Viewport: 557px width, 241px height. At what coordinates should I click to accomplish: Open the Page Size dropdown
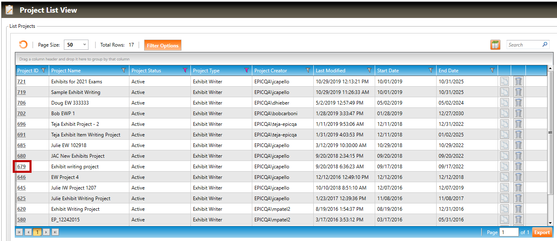point(76,45)
